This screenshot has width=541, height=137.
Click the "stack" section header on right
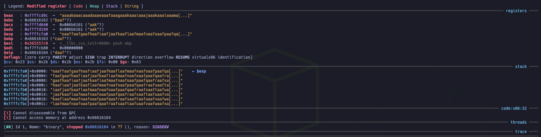[x=521, y=66]
